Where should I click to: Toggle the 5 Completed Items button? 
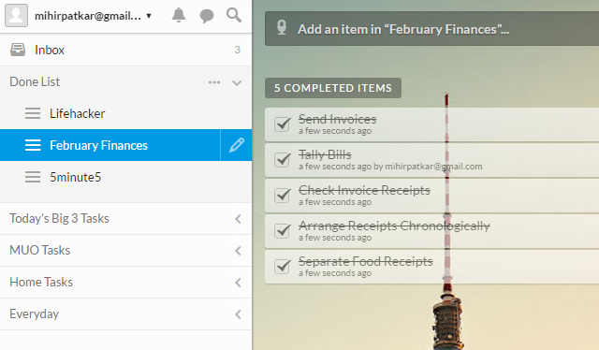click(333, 88)
